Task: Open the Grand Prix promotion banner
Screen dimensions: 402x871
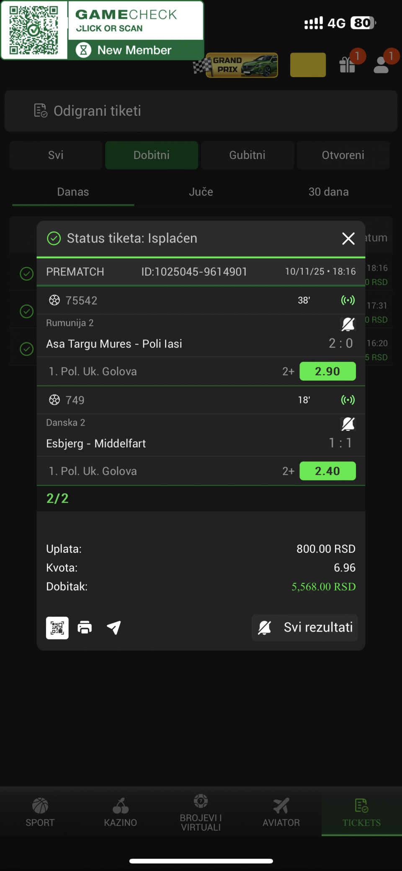Action: click(x=242, y=65)
